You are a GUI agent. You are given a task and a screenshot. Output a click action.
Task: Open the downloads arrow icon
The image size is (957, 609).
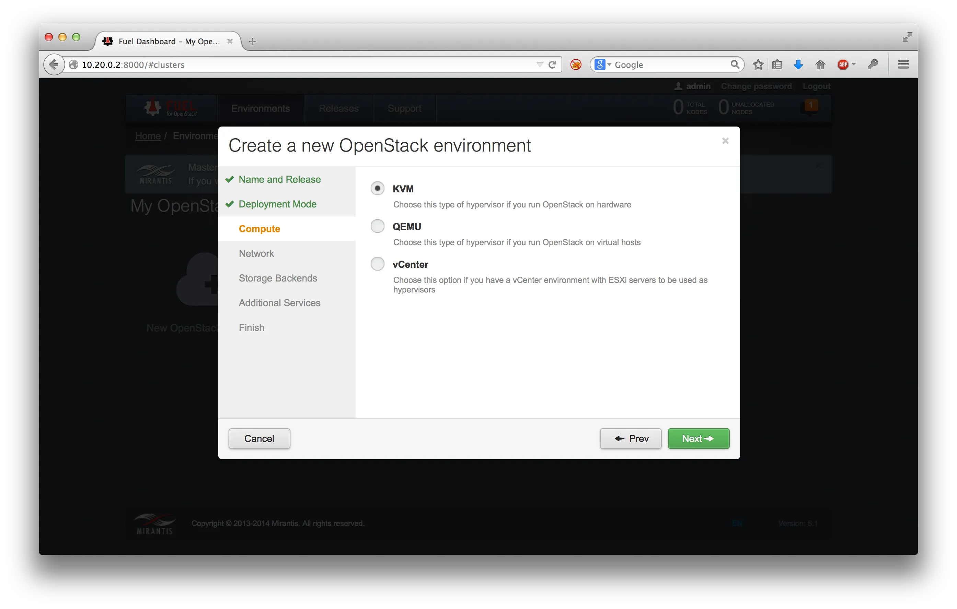tap(798, 64)
